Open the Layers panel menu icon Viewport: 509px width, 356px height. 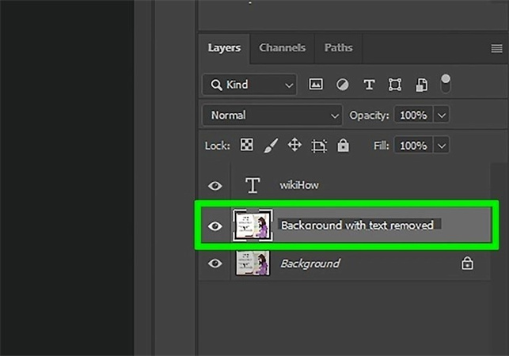tap(496, 49)
